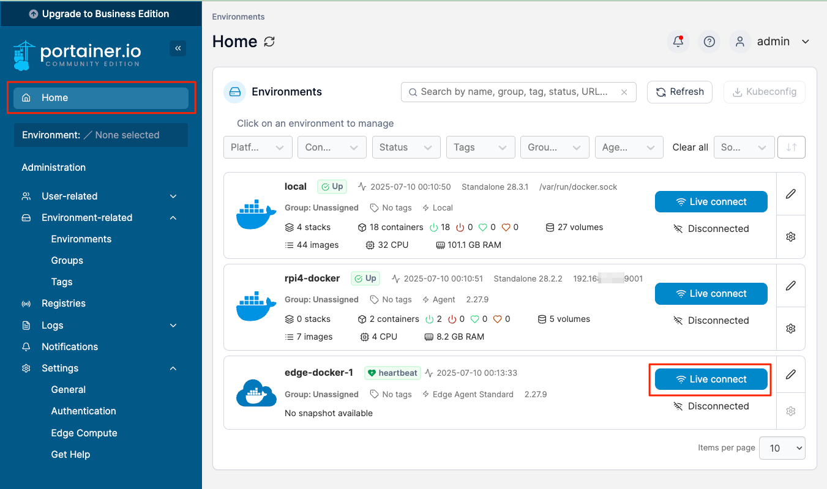Click Live connect for rpi4-docker
The width and height of the screenshot is (827, 489).
tap(711, 294)
